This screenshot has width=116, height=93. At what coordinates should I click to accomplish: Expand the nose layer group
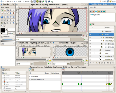point(95,53)
